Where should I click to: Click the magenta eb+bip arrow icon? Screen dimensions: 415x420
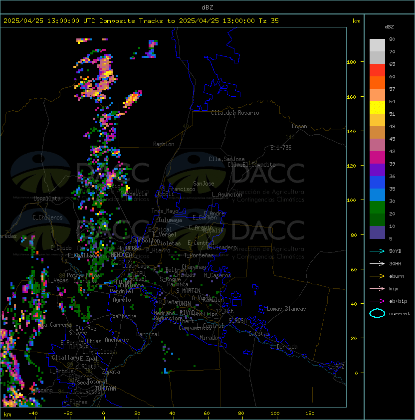click(377, 301)
